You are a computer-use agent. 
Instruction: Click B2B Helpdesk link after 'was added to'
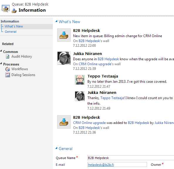(x=138, y=123)
